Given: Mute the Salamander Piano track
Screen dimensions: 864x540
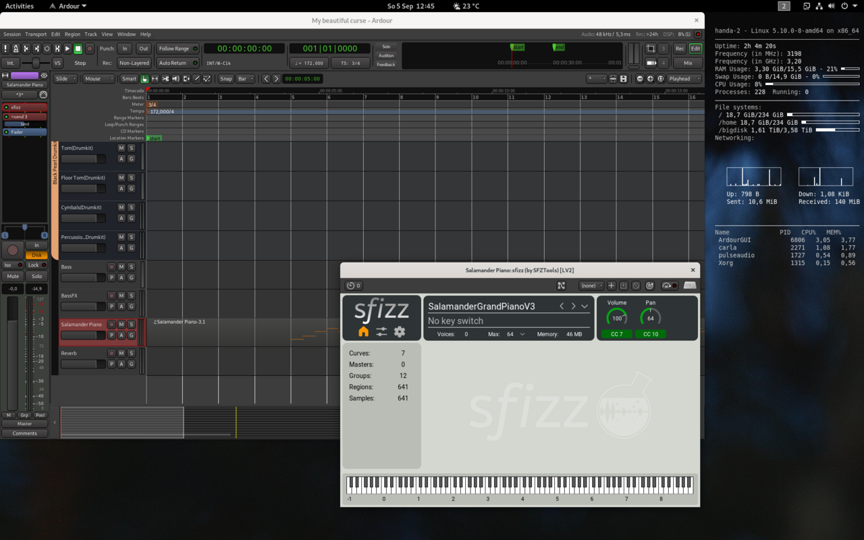Looking at the screenshot, I should [122, 325].
